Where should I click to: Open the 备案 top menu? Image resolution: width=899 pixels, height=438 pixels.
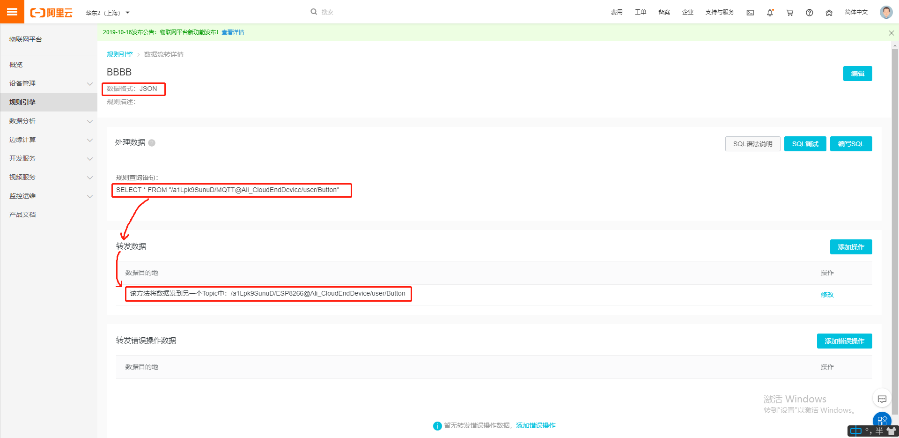[x=664, y=12]
